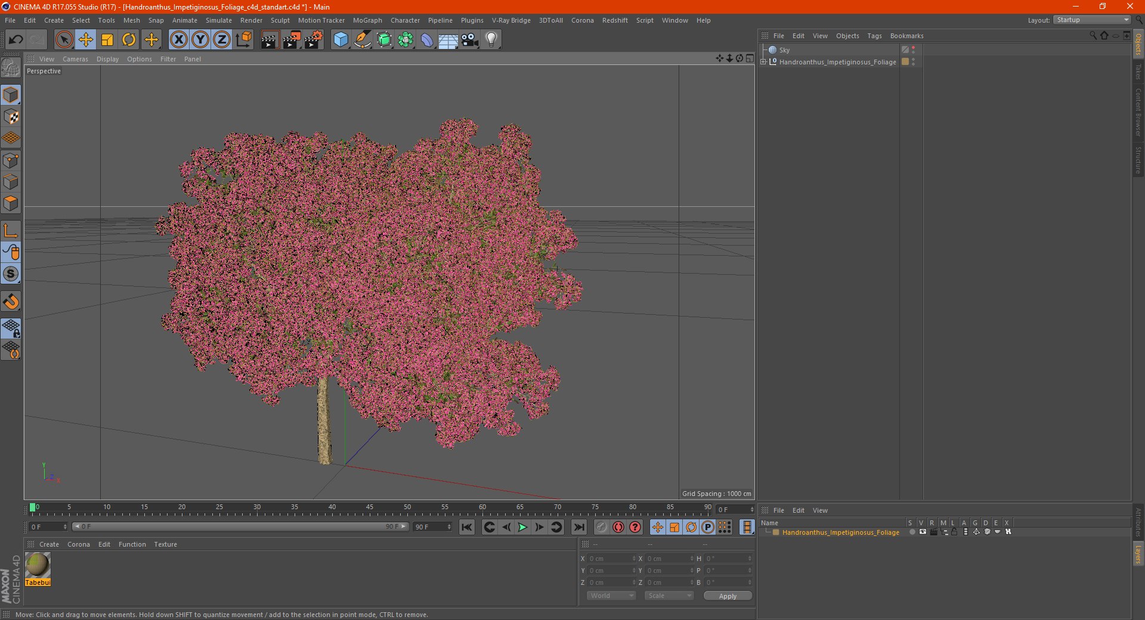The height and width of the screenshot is (620, 1145).
Task: Click the Floor environment icon
Action: pyautogui.click(x=448, y=40)
